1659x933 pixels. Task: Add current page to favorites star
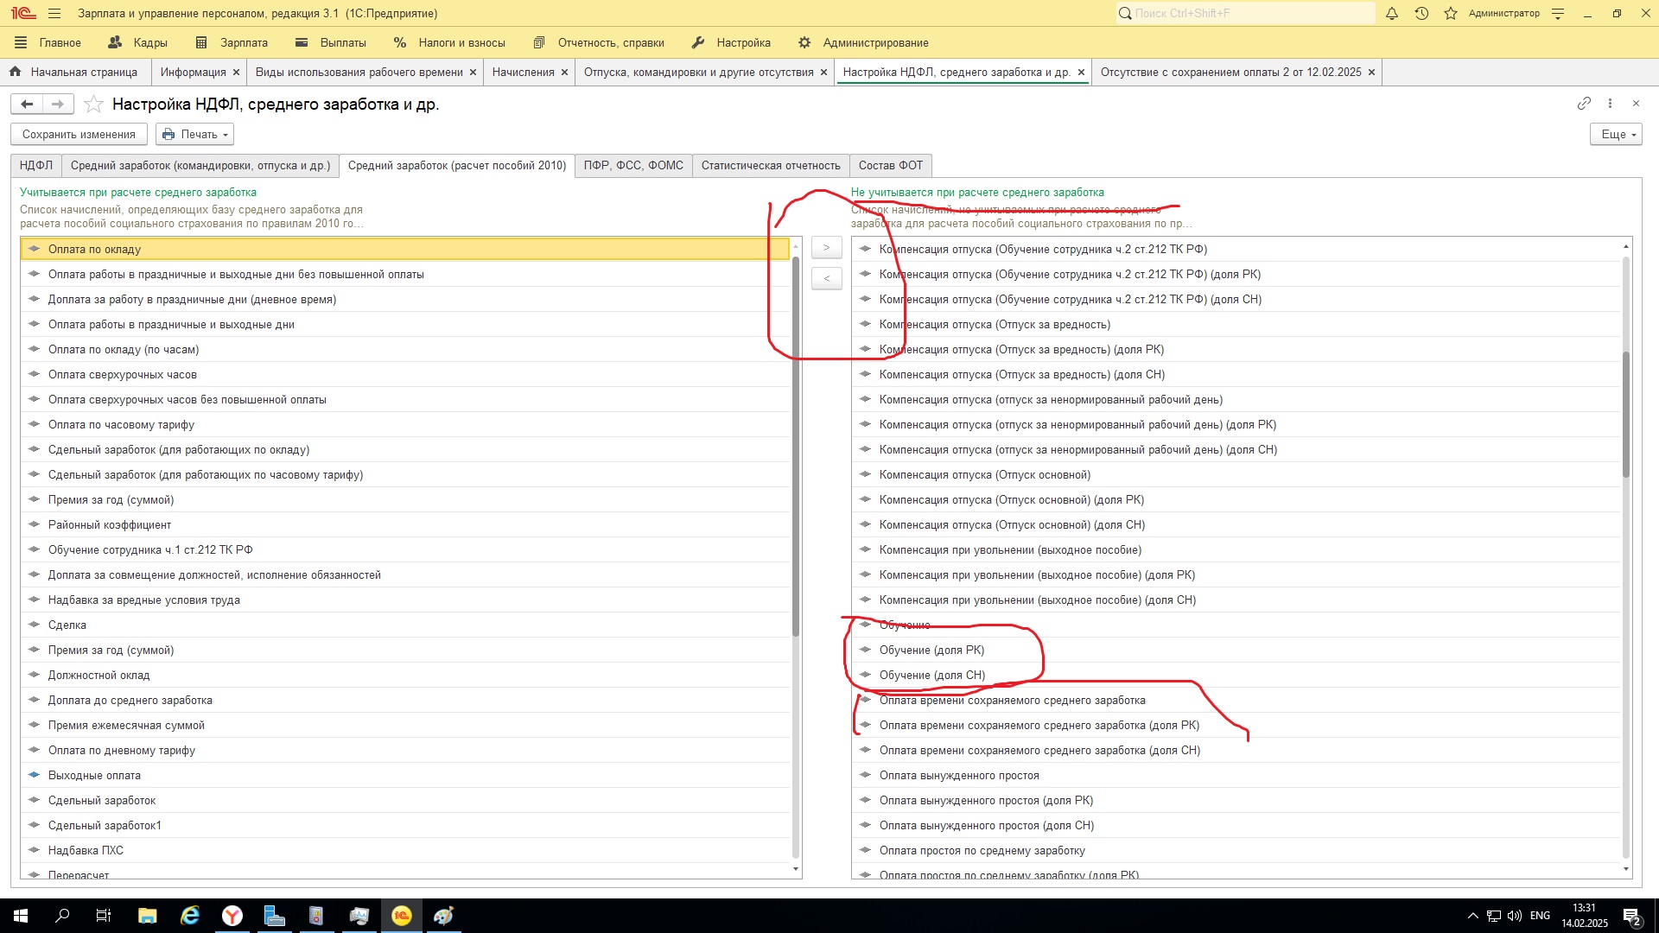[x=94, y=105]
